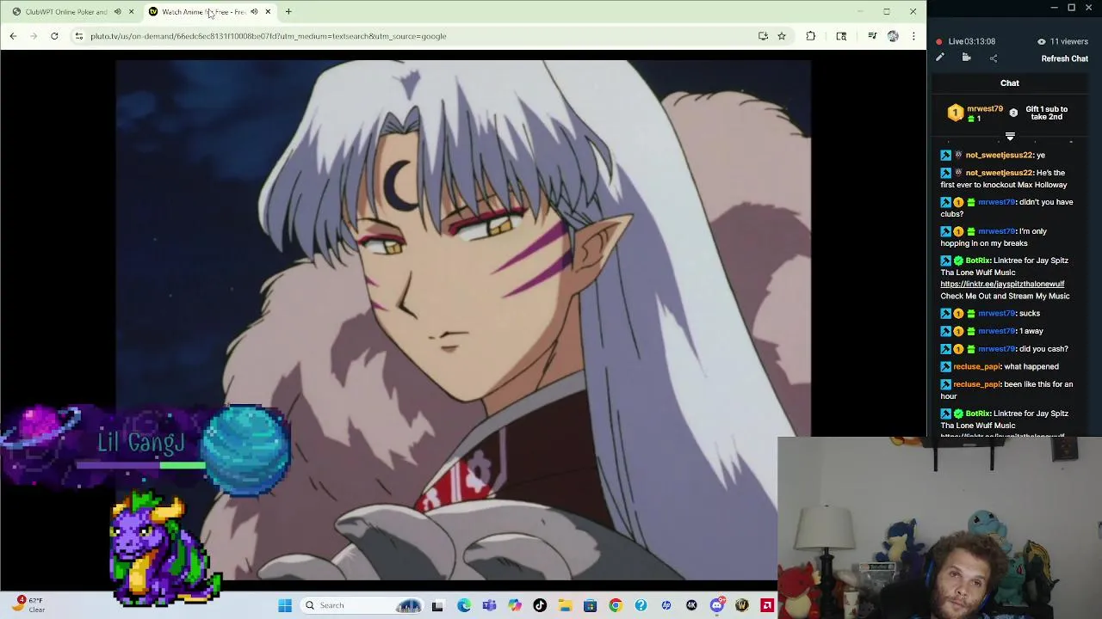Toggle the browser side panel
This screenshot has width=1102, height=619.
pos(841,36)
